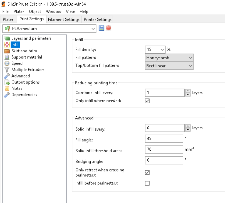
Task: Select the Advanced settings page
Action: (x=21, y=76)
